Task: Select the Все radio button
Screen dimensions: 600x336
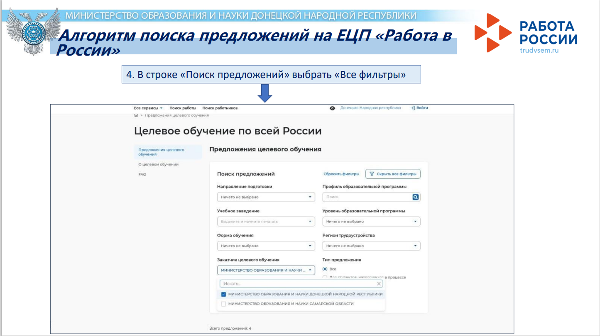Action: tap(325, 269)
